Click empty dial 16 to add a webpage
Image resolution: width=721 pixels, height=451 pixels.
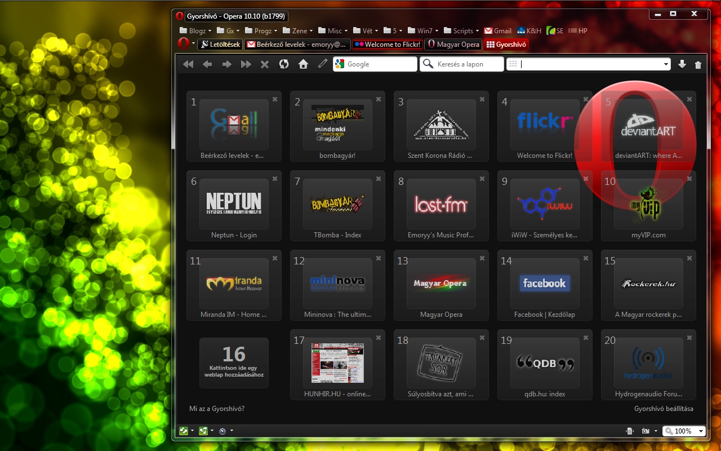click(234, 363)
